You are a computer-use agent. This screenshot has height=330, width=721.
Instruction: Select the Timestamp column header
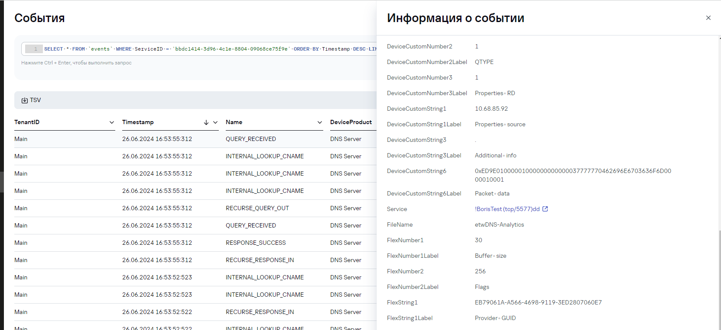(138, 122)
